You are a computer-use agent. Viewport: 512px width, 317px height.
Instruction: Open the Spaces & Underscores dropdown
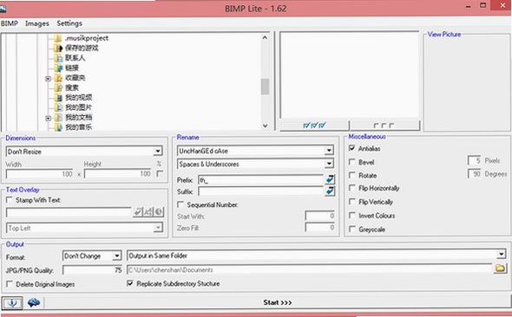pos(255,164)
